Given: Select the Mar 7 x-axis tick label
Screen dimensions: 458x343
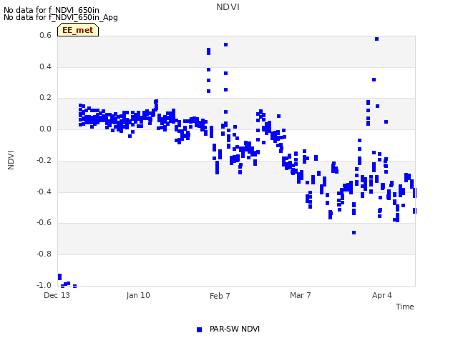Looking at the screenshot, I should point(301,295).
